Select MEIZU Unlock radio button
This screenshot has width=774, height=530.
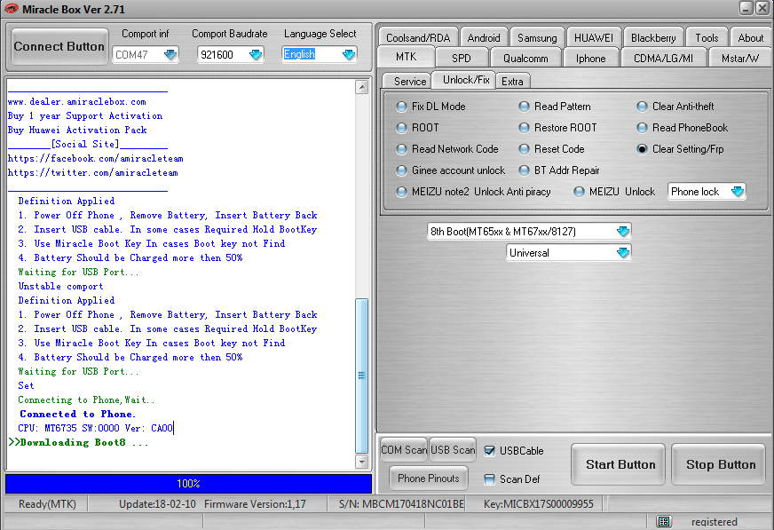coord(579,192)
